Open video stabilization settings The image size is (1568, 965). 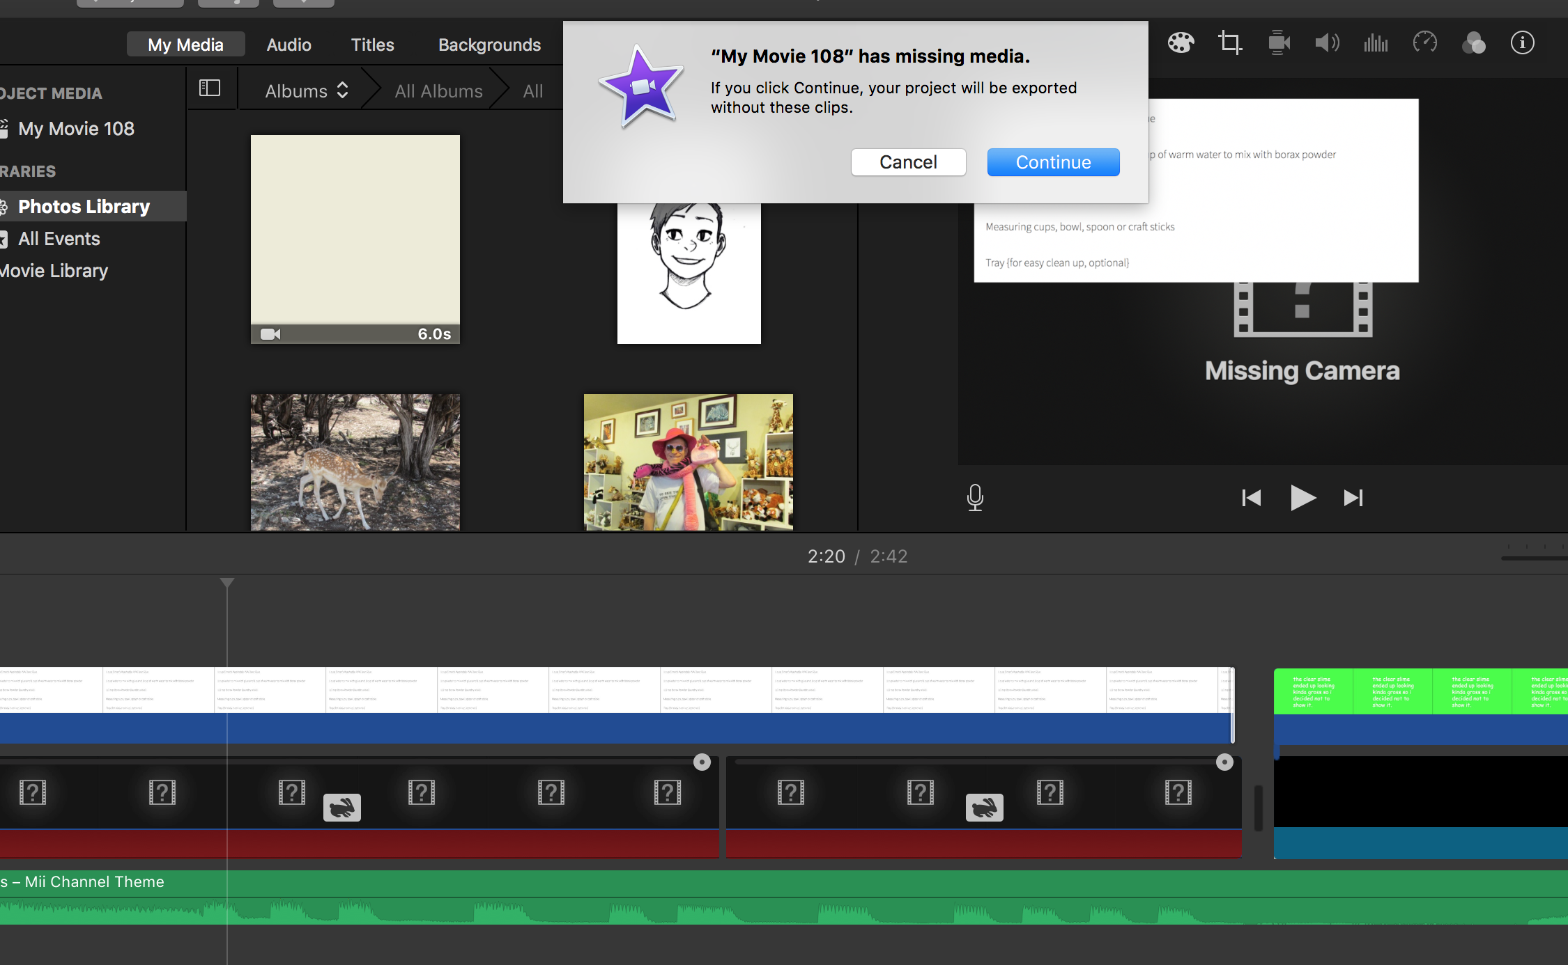click(x=1279, y=42)
